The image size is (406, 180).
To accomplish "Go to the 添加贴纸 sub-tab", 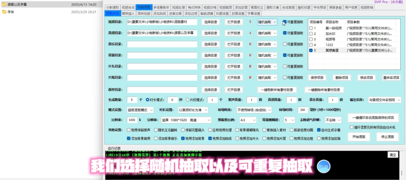I will tap(159, 13).
